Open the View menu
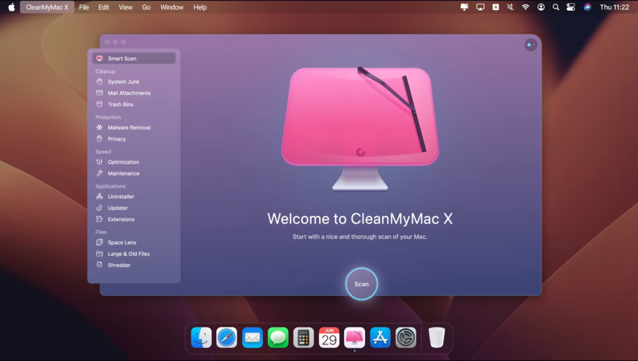Screen dimensions: 638x361 (125, 7)
